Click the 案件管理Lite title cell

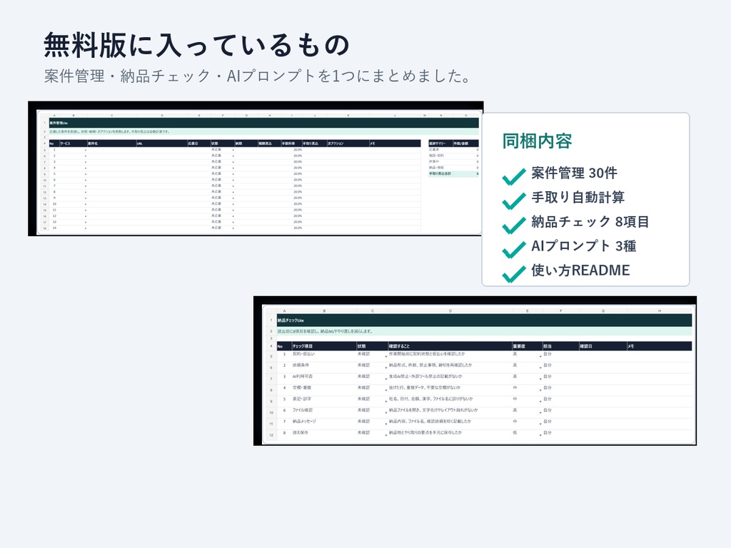(x=264, y=123)
